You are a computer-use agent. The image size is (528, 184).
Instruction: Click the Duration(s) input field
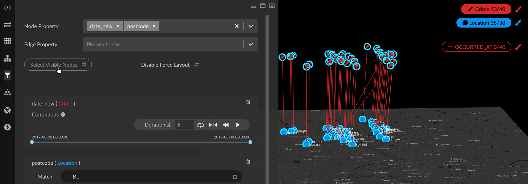(185, 125)
